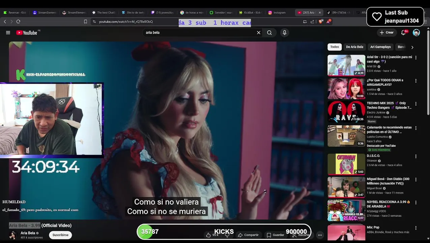Viewport: 430px width, 243px height.
Task: Open 'Miguel Bosé - Don Diablo' video title
Action: (388, 181)
